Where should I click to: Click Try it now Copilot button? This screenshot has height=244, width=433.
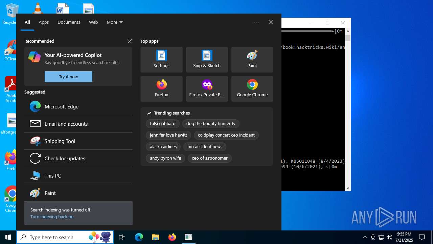pos(68,77)
